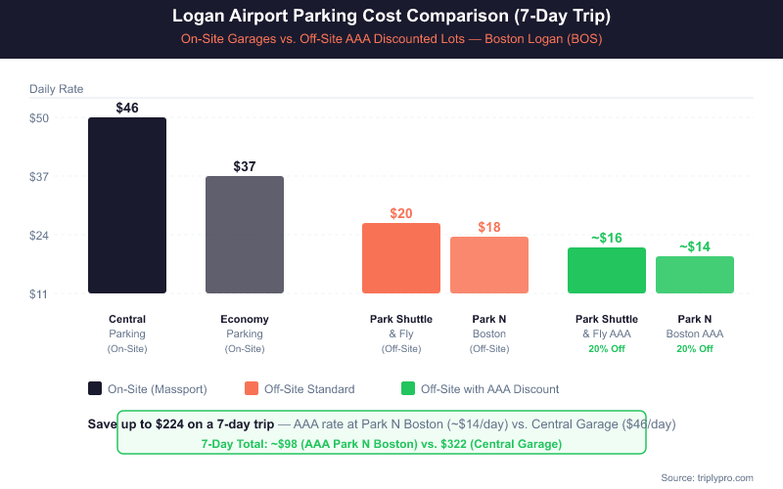Viewport: 783px width, 489px height.
Task: Click the 7-Day Total summary box
Action: (x=382, y=443)
